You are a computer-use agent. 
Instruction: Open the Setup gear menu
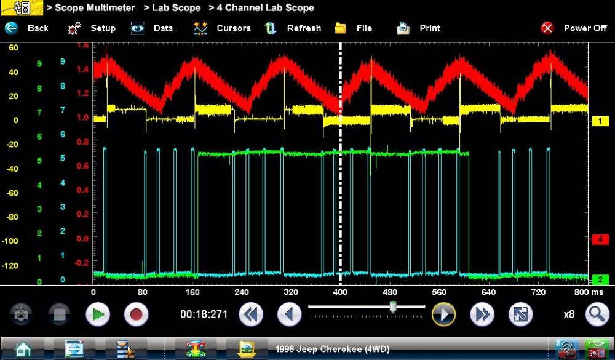pyautogui.click(x=74, y=28)
